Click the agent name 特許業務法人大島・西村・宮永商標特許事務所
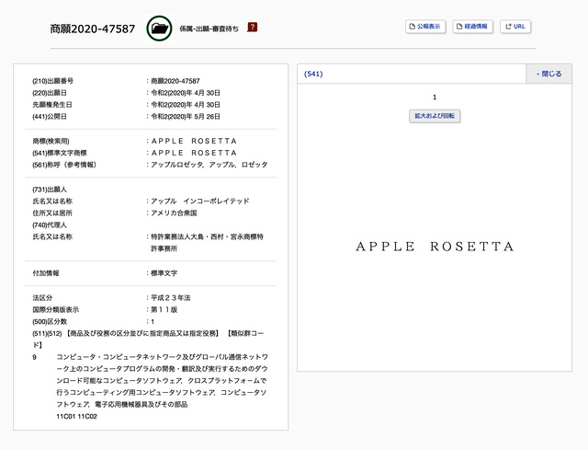588x449 pixels. (207, 243)
